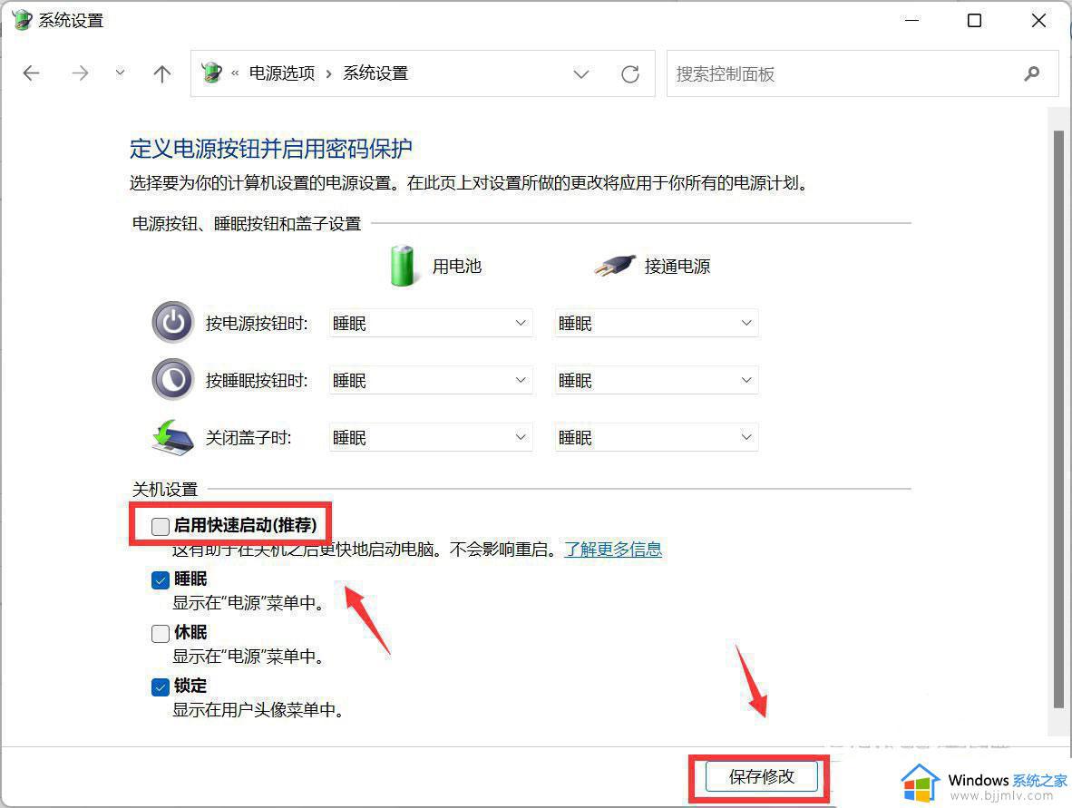Refresh the control panel page
This screenshot has height=808, width=1072.
tap(629, 73)
